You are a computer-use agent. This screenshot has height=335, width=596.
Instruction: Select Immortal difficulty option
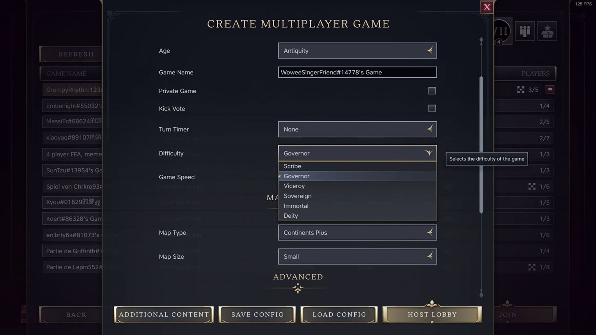pos(357,206)
